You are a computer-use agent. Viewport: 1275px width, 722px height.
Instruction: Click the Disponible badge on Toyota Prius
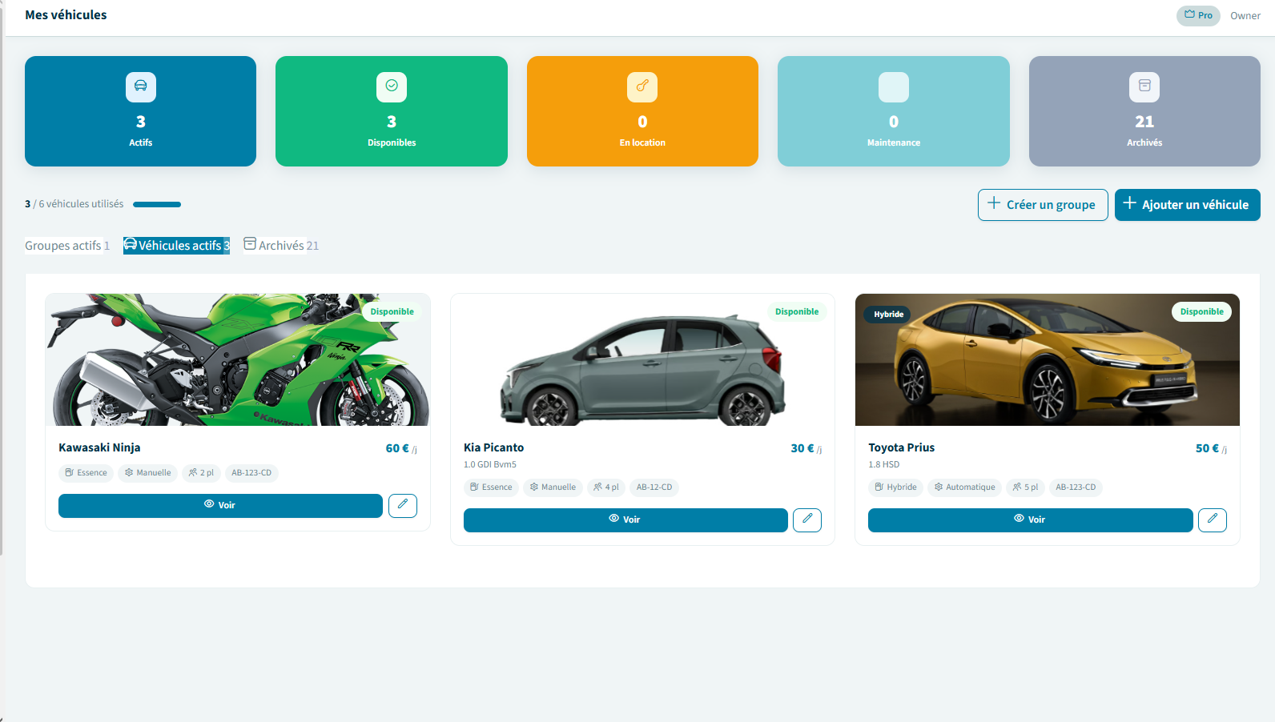(x=1202, y=311)
